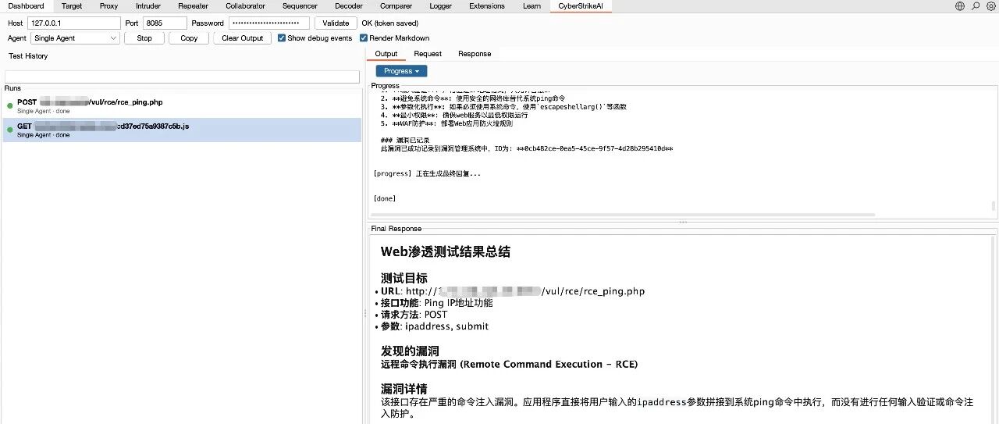Click the horizontal splitter above Final Response

(x=683, y=223)
